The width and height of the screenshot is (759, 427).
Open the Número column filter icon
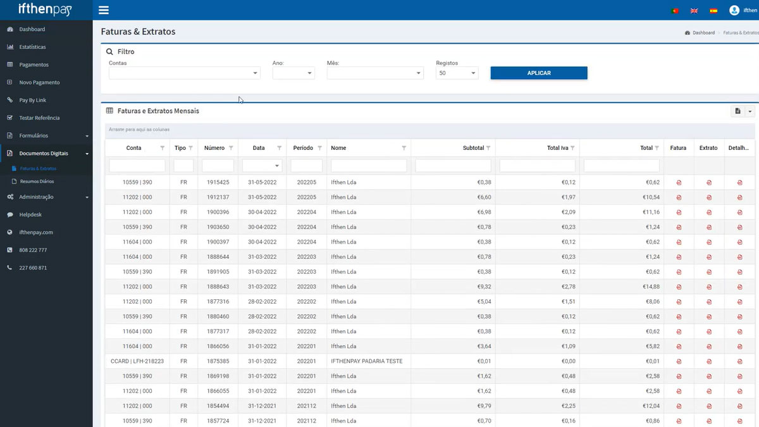pos(231,148)
